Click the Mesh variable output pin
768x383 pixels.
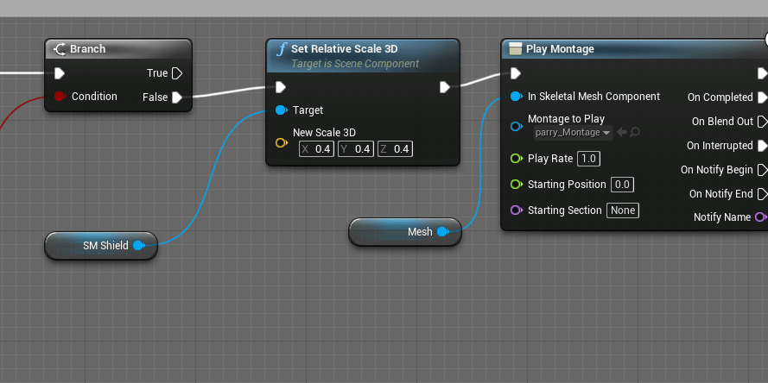click(442, 232)
